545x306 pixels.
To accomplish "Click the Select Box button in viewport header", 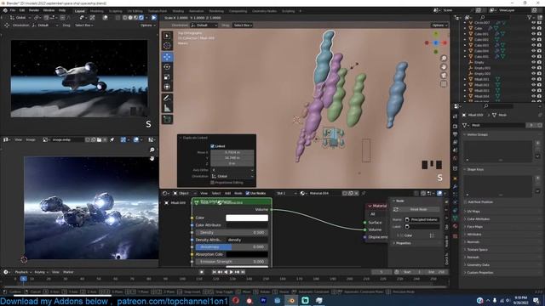I will [243, 25].
